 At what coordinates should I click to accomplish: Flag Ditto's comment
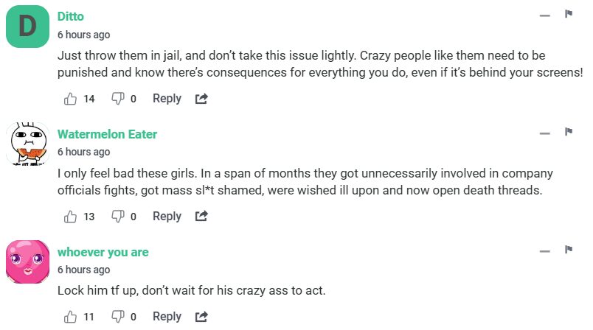[x=569, y=14]
